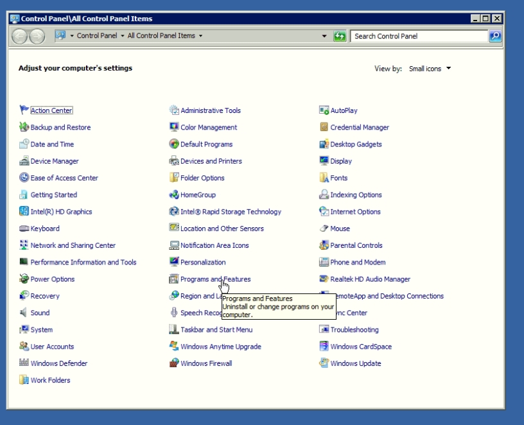The image size is (524, 425).
Task: Click the Devices and Printers icon
Action: 174,160
